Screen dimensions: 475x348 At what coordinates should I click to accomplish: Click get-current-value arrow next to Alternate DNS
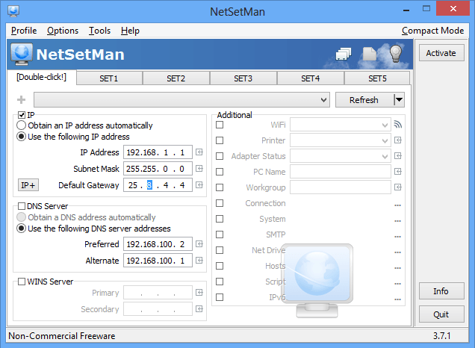[x=199, y=260]
